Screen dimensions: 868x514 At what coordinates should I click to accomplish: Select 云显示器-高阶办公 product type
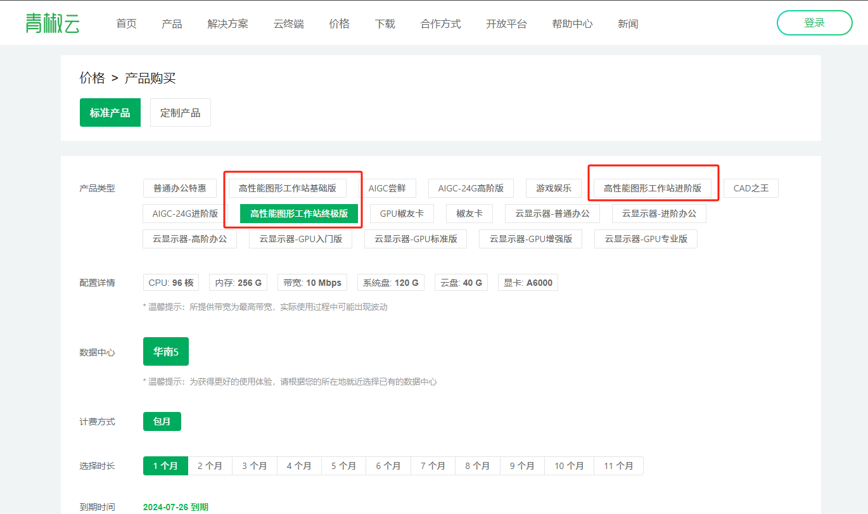pos(190,239)
